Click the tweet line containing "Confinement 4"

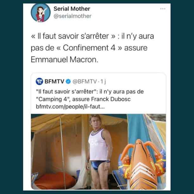click(89, 48)
